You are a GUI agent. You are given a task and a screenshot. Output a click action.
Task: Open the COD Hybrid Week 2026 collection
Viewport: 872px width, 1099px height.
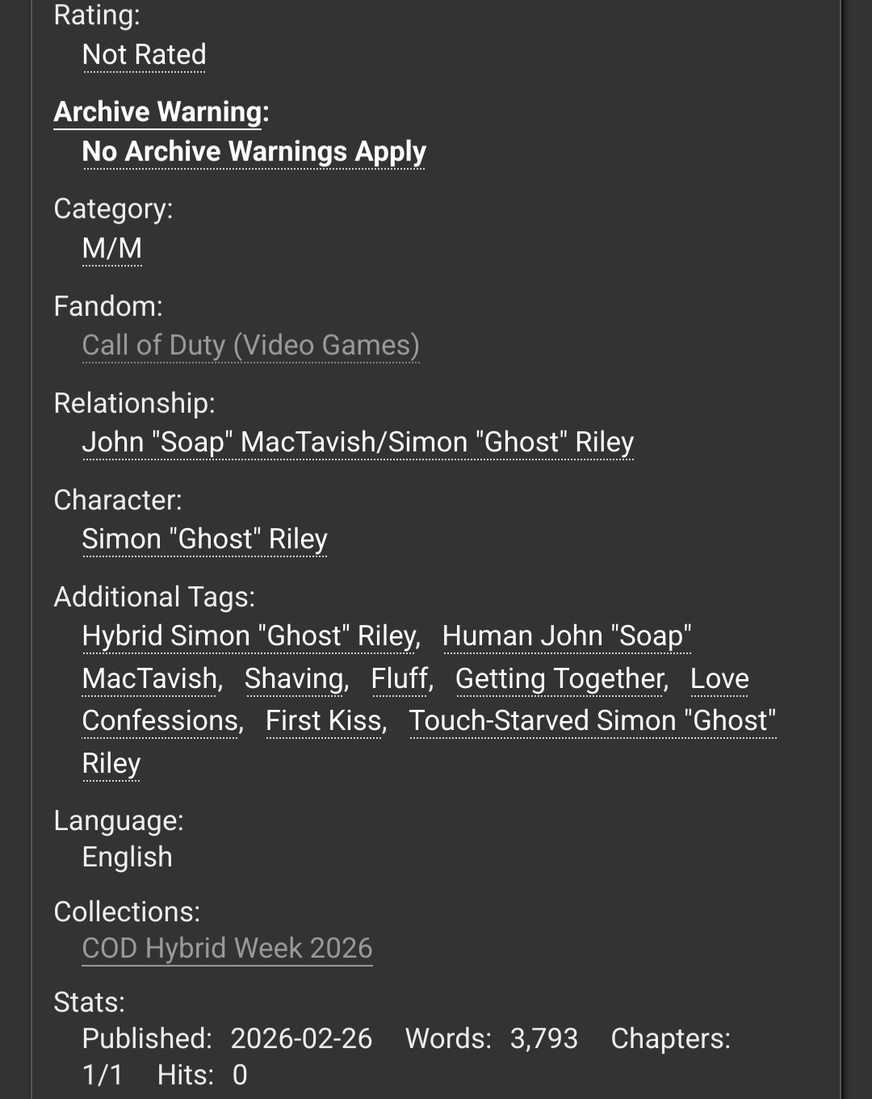coord(227,948)
